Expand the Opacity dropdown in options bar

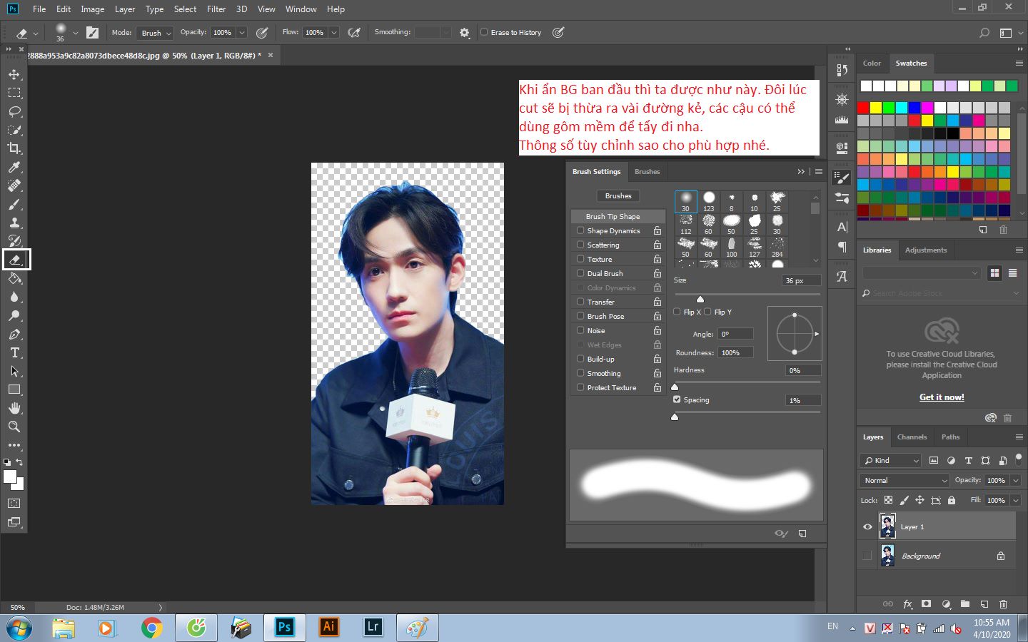coord(242,33)
